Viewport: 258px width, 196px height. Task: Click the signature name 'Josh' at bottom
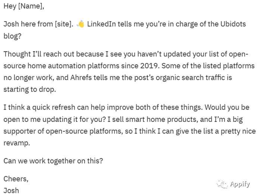tap(11, 191)
